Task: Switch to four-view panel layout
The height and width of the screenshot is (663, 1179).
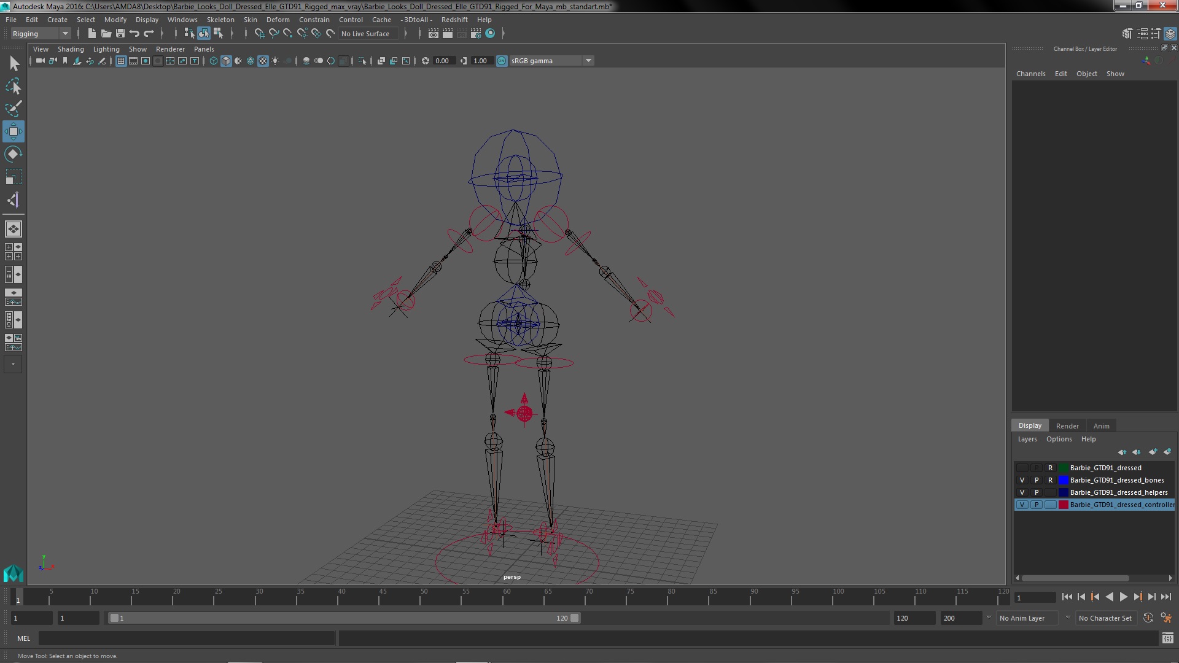Action: [14, 252]
